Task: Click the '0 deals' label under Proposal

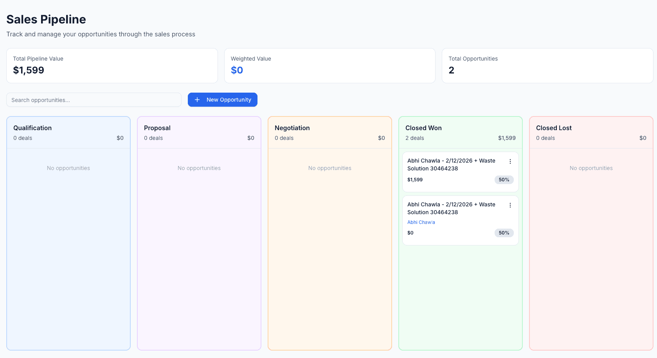Action: click(153, 138)
